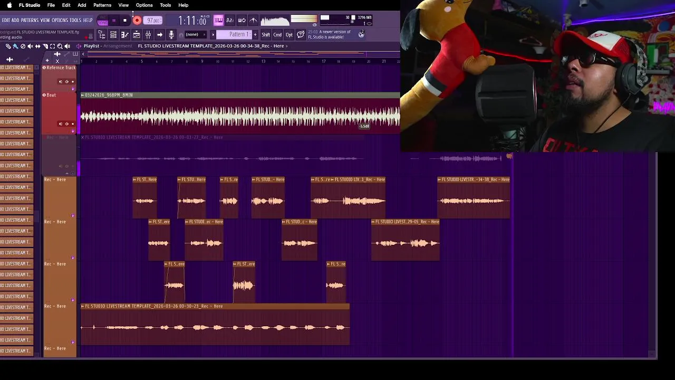Toggle the 3.2 countdown before recording

tap(230, 21)
